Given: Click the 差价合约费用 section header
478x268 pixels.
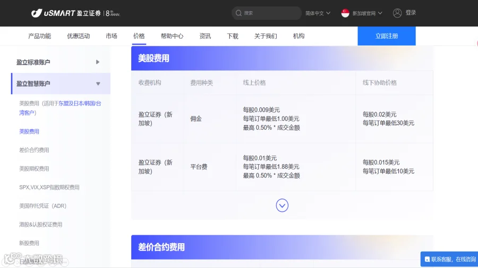Looking at the screenshot, I should point(282,247).
